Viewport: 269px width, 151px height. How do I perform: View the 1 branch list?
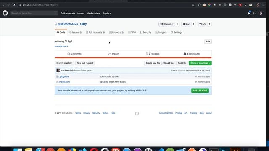click(113, 54)
